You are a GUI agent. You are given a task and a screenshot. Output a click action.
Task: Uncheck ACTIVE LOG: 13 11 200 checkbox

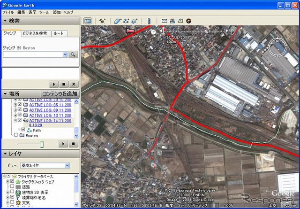tap(20, 115)
